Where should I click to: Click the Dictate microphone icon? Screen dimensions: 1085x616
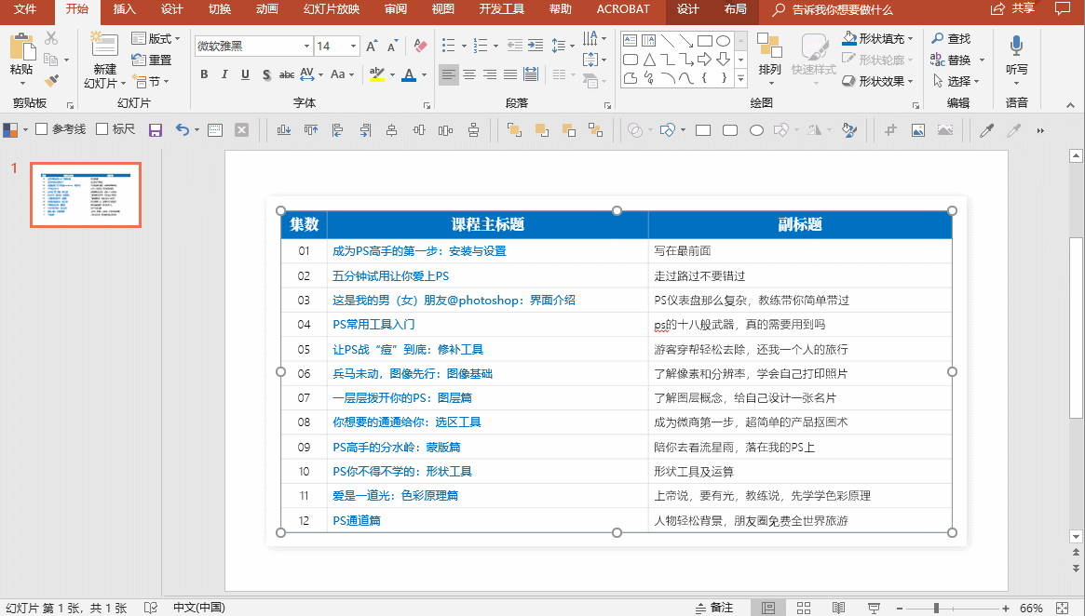(x=1016, y=47)
